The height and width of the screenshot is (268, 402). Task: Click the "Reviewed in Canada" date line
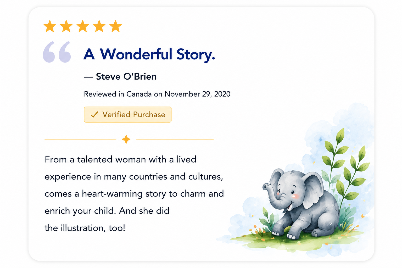pyautogui.click(x=157, y=94)
